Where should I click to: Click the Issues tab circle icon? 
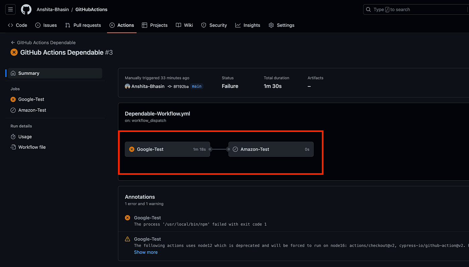38,25
